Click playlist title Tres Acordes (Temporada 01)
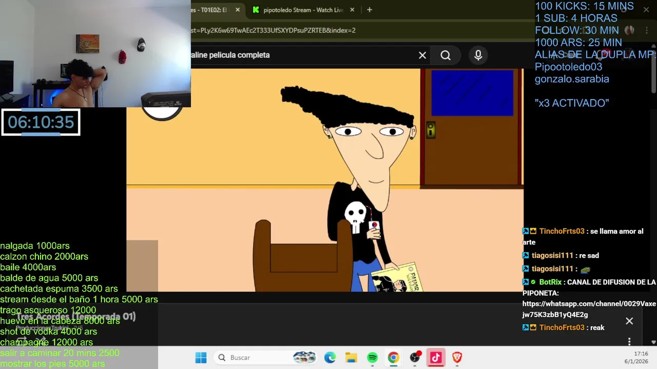 pyautogui.click(x=75, y=317)
